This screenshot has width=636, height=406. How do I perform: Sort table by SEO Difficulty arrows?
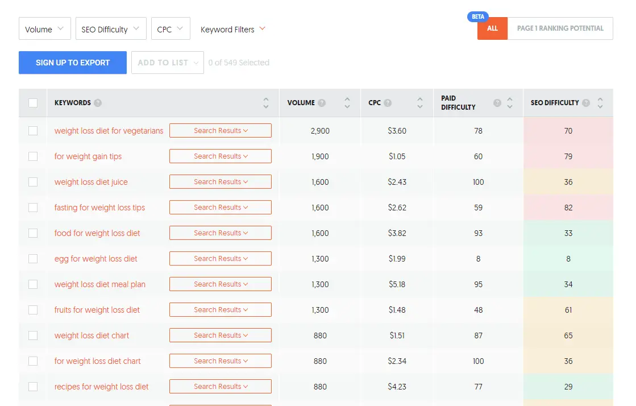[600, 103]
